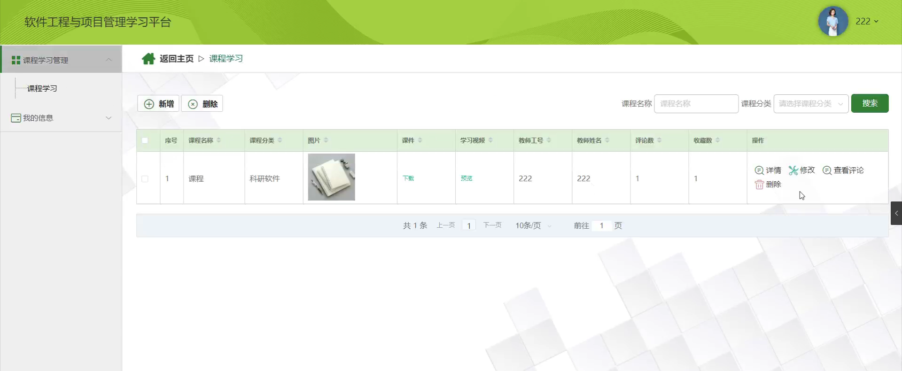Screen dimensions: 902x371
Task: Focus the 前往 page jump field
Action: 601,225
